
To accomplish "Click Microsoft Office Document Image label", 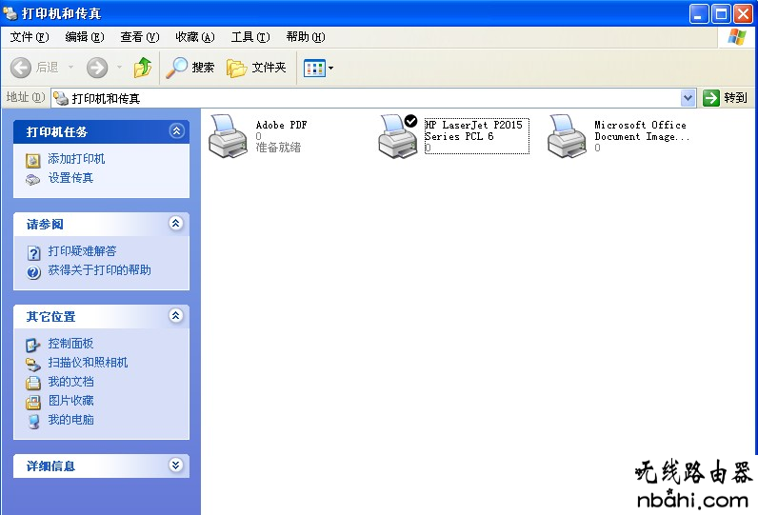I will click(642, 130).
